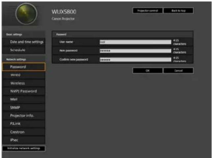Click the Cancel button
Screen dimensions: 212x158
[178, 71]
